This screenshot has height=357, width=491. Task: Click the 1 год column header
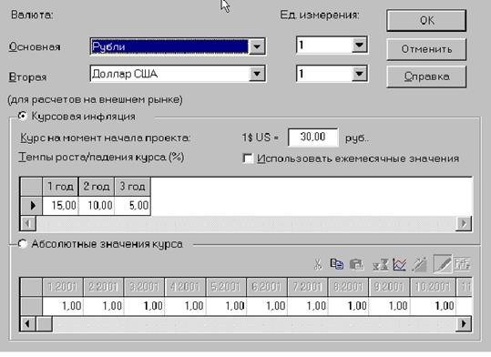[x=60, y=187]
